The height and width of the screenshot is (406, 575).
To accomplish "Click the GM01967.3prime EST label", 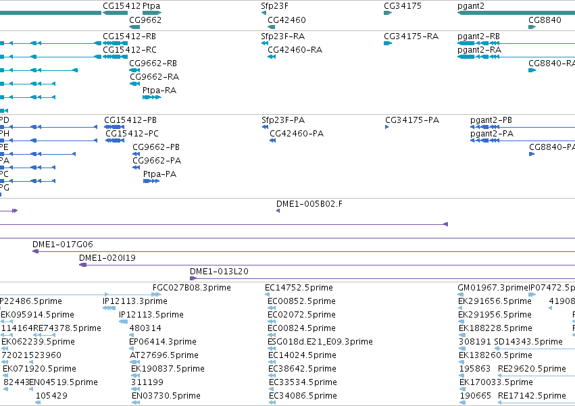I will click(x=493, y=288).
